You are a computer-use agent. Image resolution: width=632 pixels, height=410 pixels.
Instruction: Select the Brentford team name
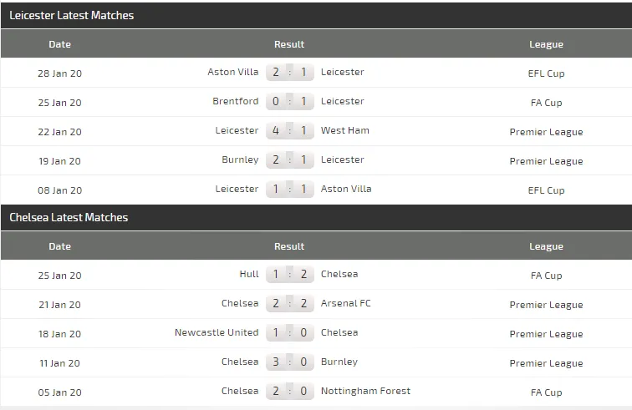[236, 101]
